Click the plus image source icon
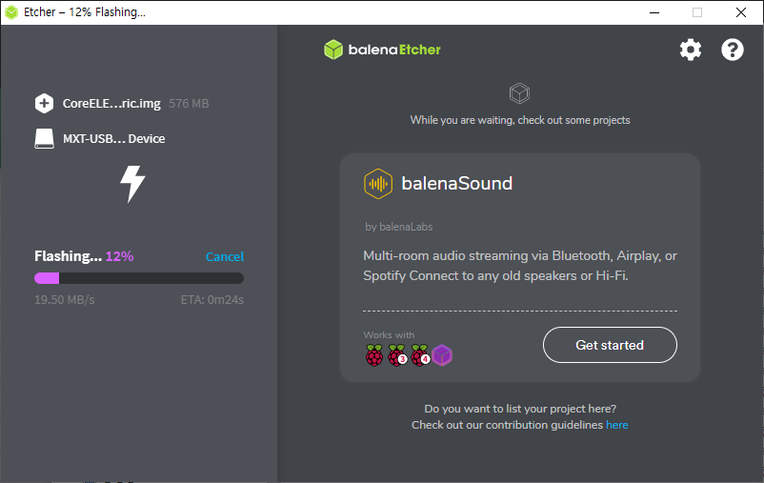This screenshot has height=483, width=764. [x=45, y=103]
